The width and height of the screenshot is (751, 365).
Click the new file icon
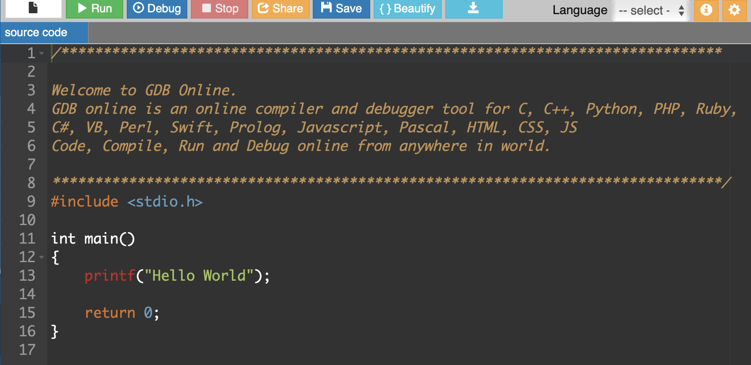(x=33, y=8)
